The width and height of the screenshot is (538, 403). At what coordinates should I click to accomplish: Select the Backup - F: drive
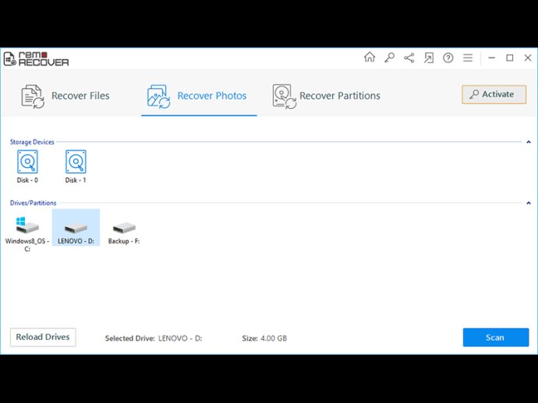124,233
